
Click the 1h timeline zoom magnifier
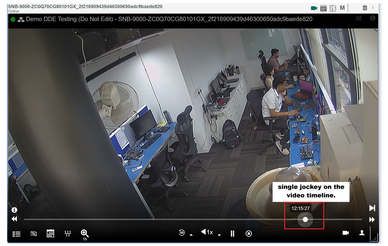85,233
